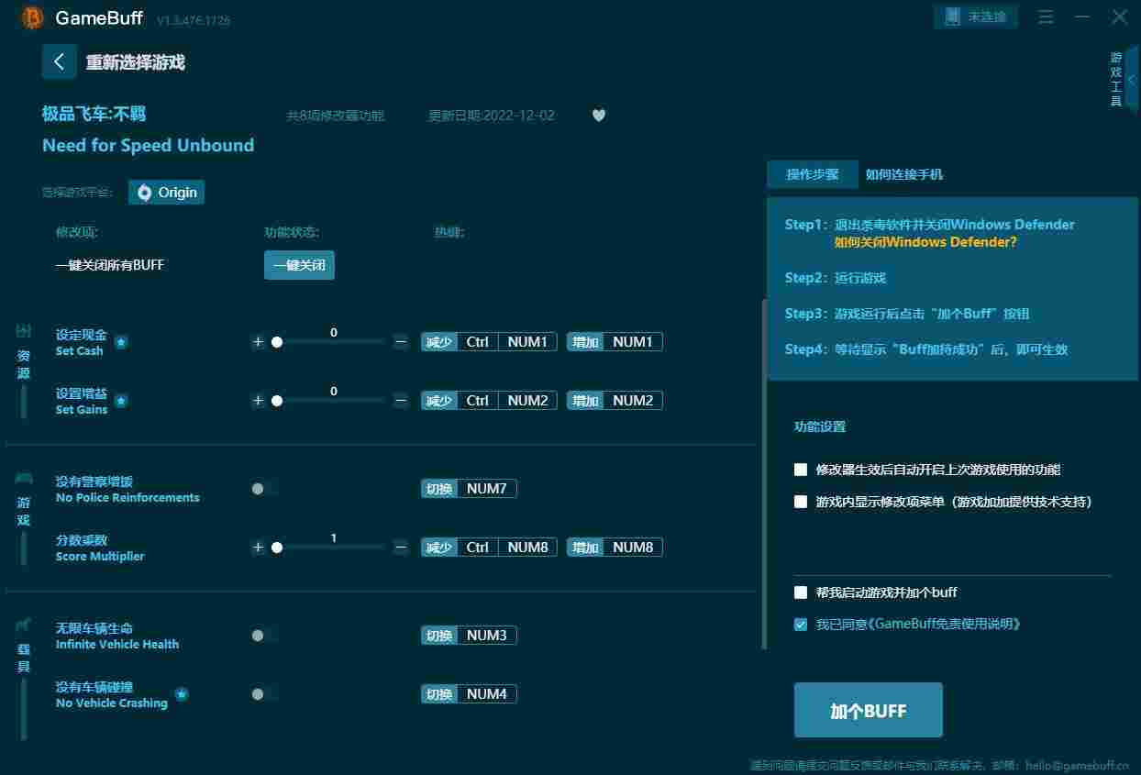Switch to the 操作步骤 tab

(x=813, y=174)
